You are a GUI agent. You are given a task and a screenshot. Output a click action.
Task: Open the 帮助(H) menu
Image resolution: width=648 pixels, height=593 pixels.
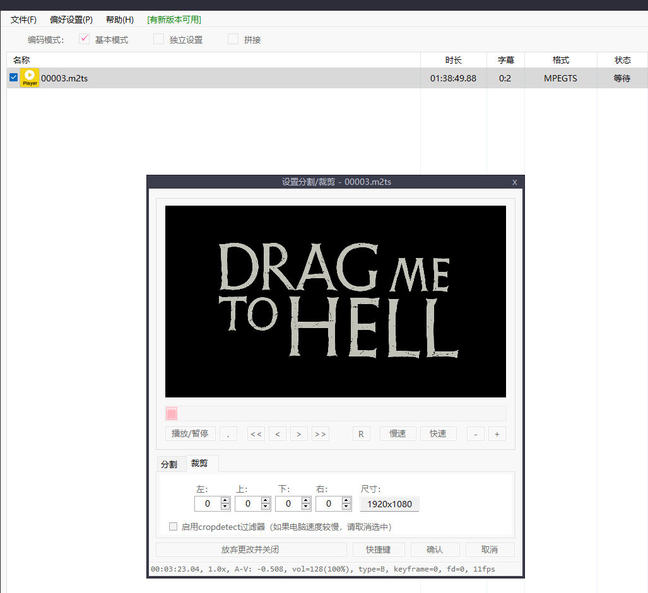point(120,20)
